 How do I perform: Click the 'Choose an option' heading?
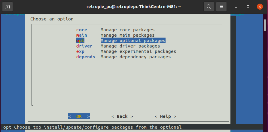[x=52, y=19]
